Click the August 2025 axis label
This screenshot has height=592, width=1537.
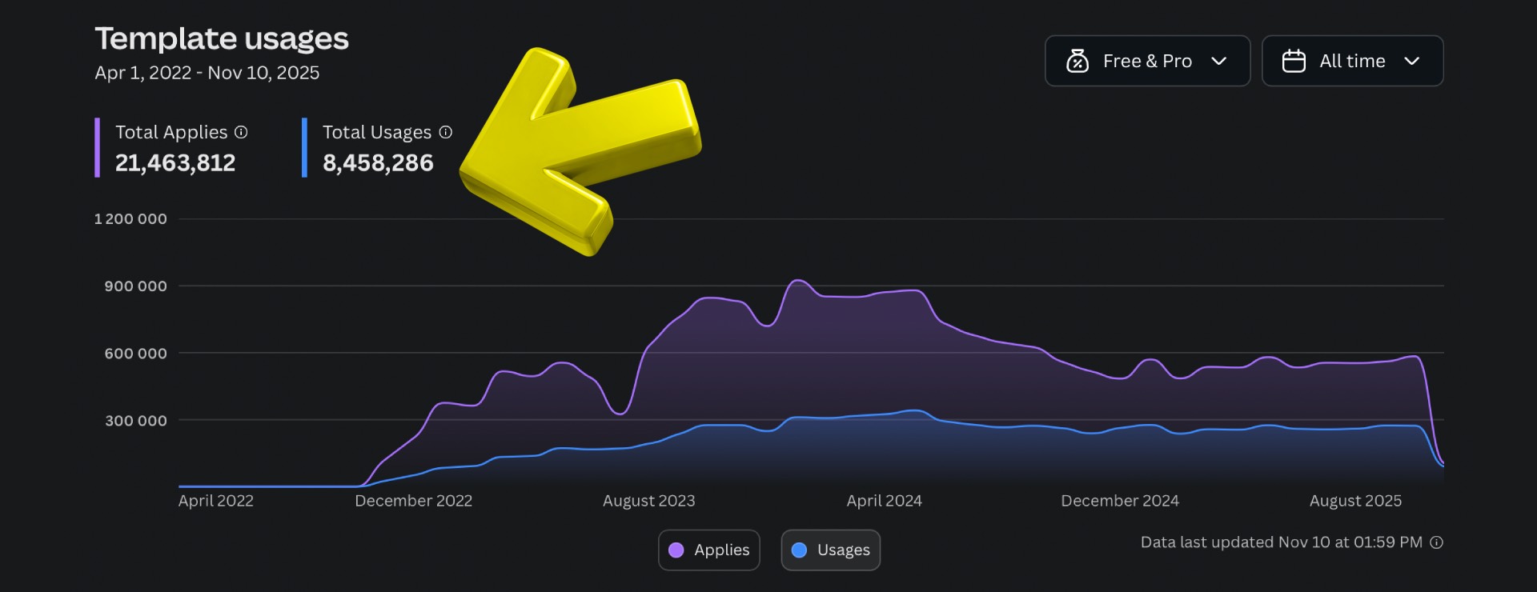[1355, 501]
